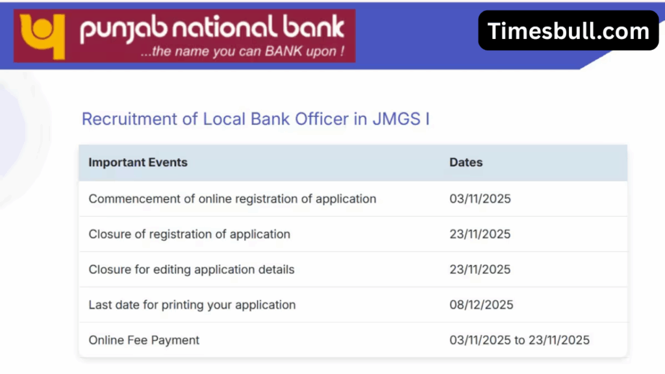Click the Dates column header
Image resolution: width=665 pixels, height=374 pixels.
(466, 162)
